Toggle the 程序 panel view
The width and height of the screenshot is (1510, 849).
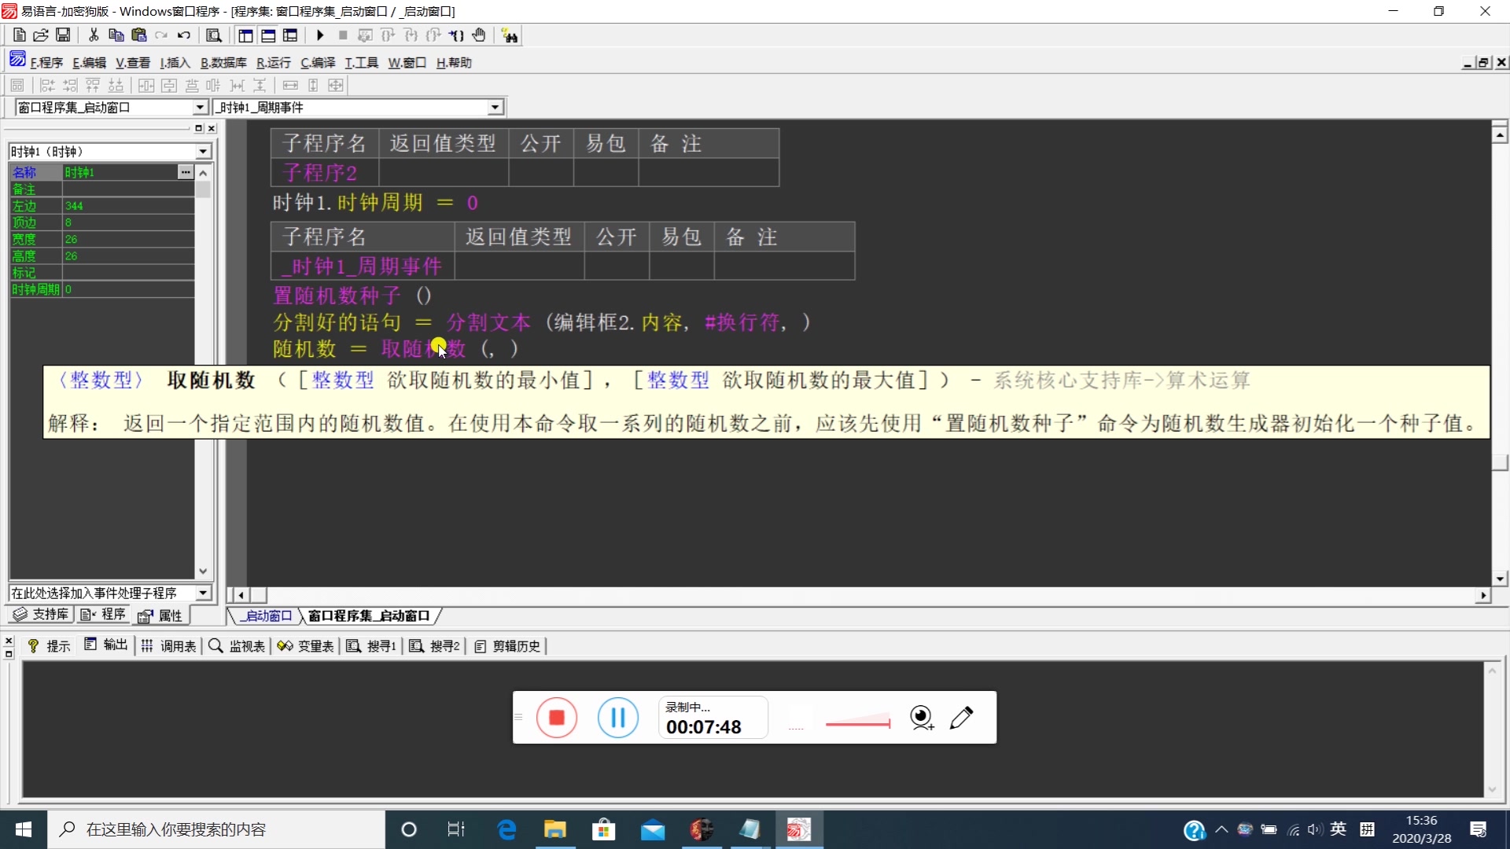click(103, 615)
